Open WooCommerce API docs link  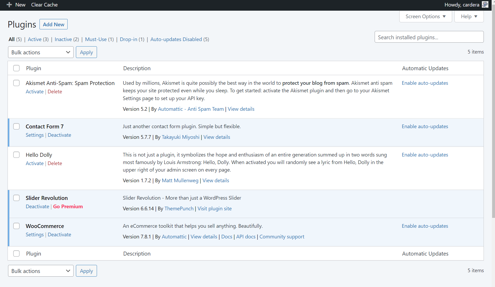(x=246, y=237)
